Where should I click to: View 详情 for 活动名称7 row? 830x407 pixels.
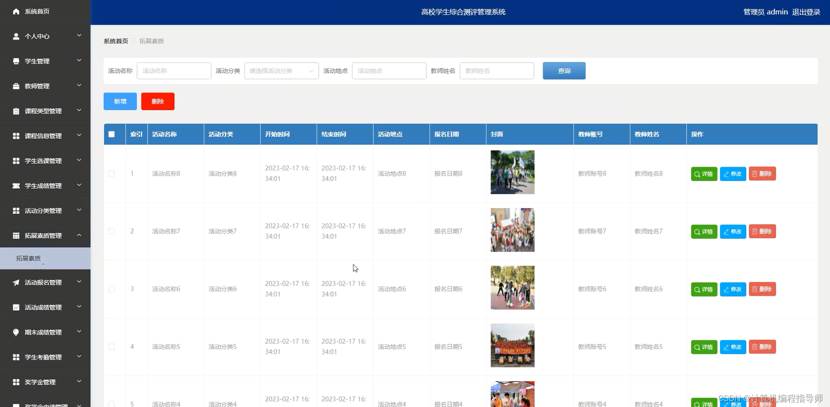(704, 232)
